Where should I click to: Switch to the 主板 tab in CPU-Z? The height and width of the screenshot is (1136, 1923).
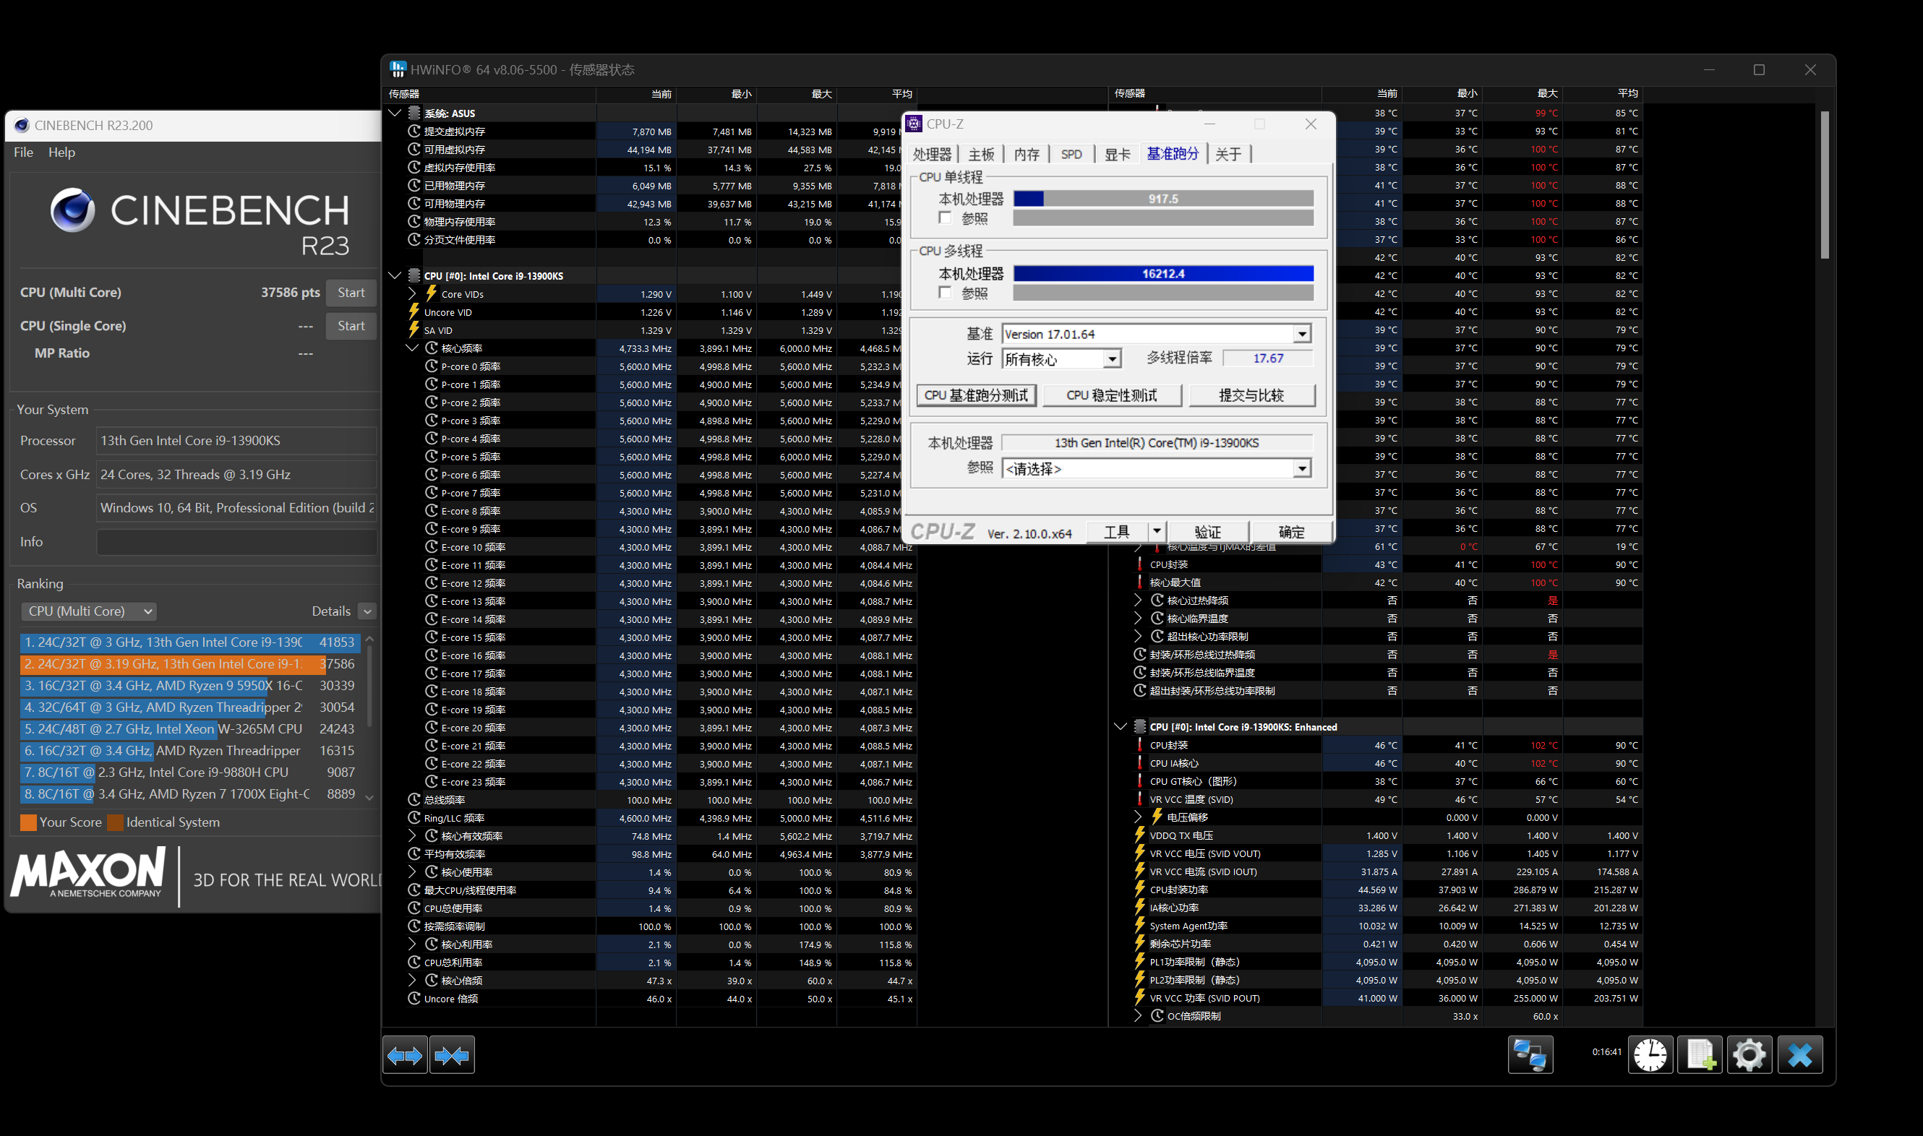pyautogui.click(x=981, y=155)
